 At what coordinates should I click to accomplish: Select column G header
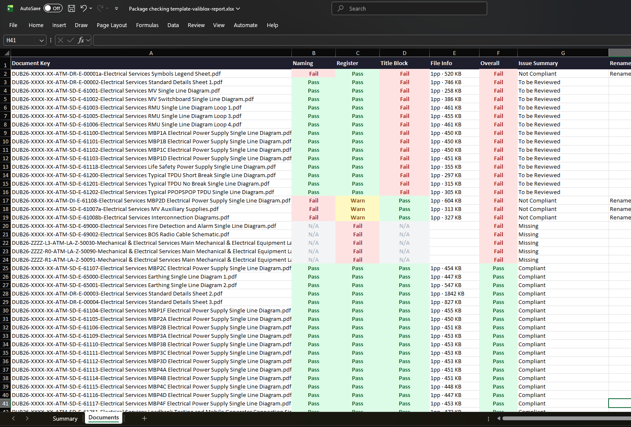[x=563, y=53]
